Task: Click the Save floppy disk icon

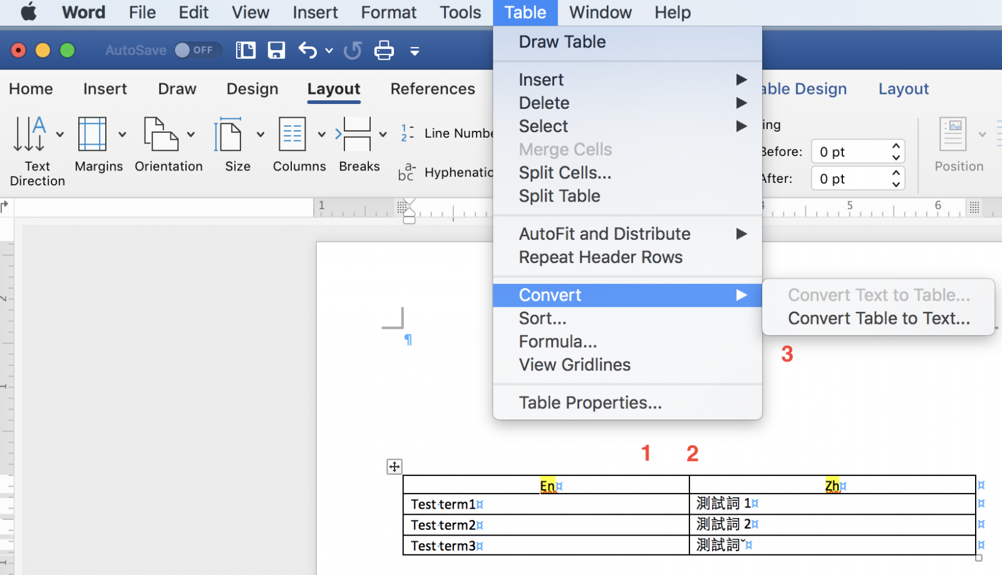Action: (276, 50)
